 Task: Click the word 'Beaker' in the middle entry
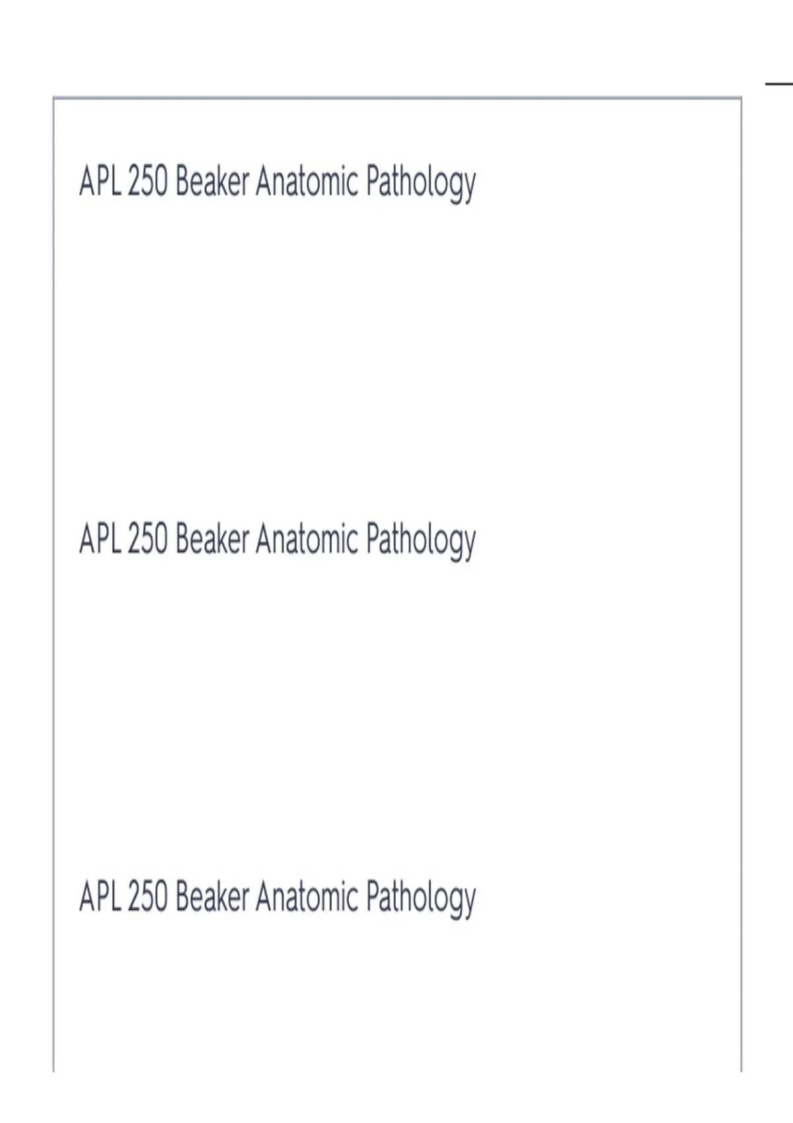pyautogui.click(x=213, y=539)
